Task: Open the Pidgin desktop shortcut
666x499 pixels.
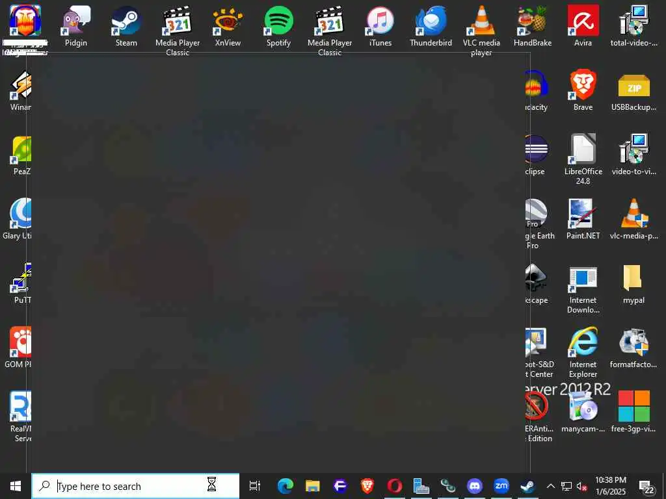Action: tap(76, 26)
